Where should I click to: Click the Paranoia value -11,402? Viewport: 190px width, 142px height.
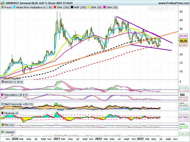[184, 120]
